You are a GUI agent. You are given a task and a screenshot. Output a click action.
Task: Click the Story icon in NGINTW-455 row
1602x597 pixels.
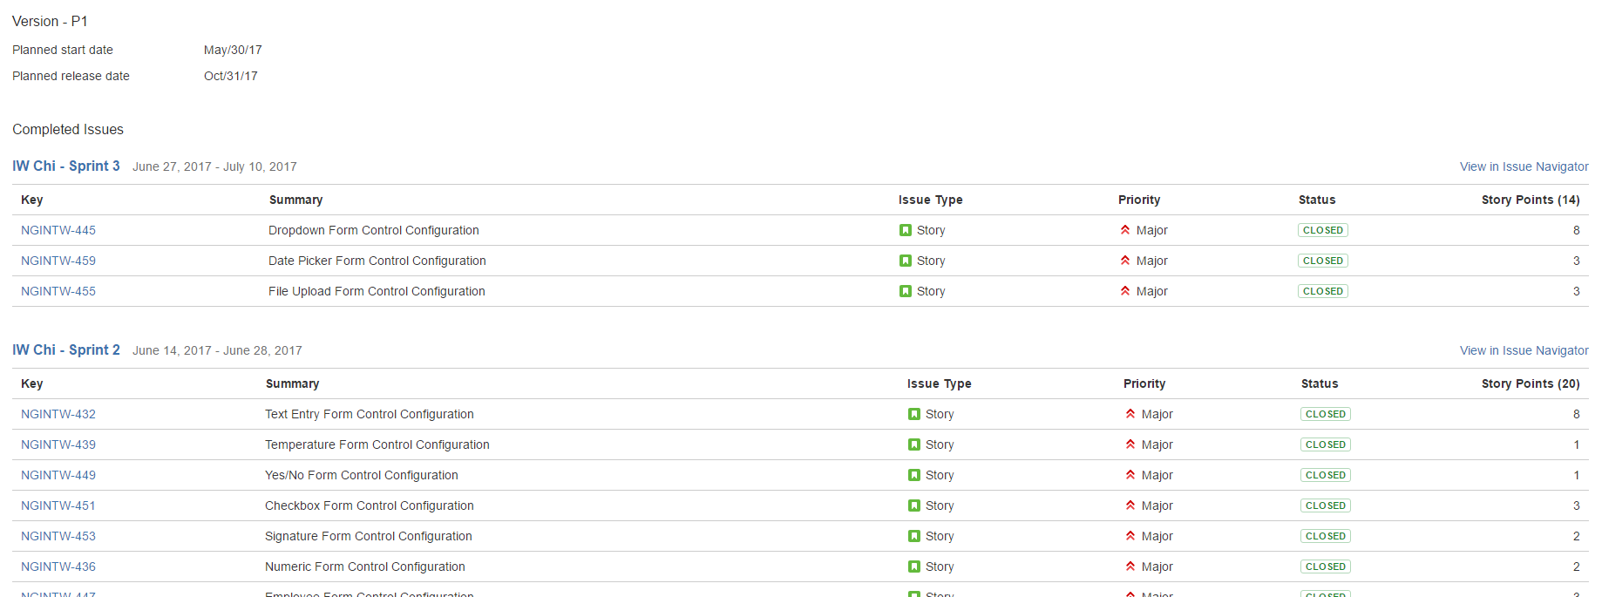click(906, 291)
